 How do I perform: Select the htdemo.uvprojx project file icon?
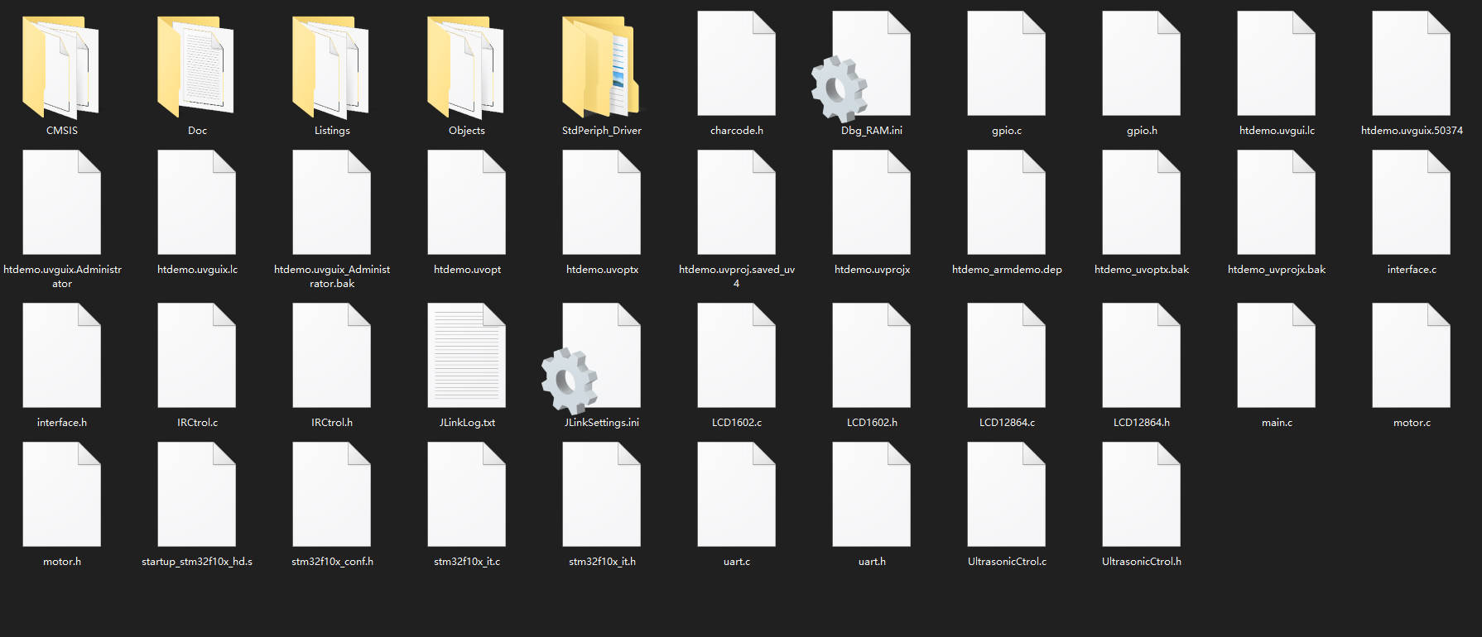pyautogui.click(x=871, y=202)
